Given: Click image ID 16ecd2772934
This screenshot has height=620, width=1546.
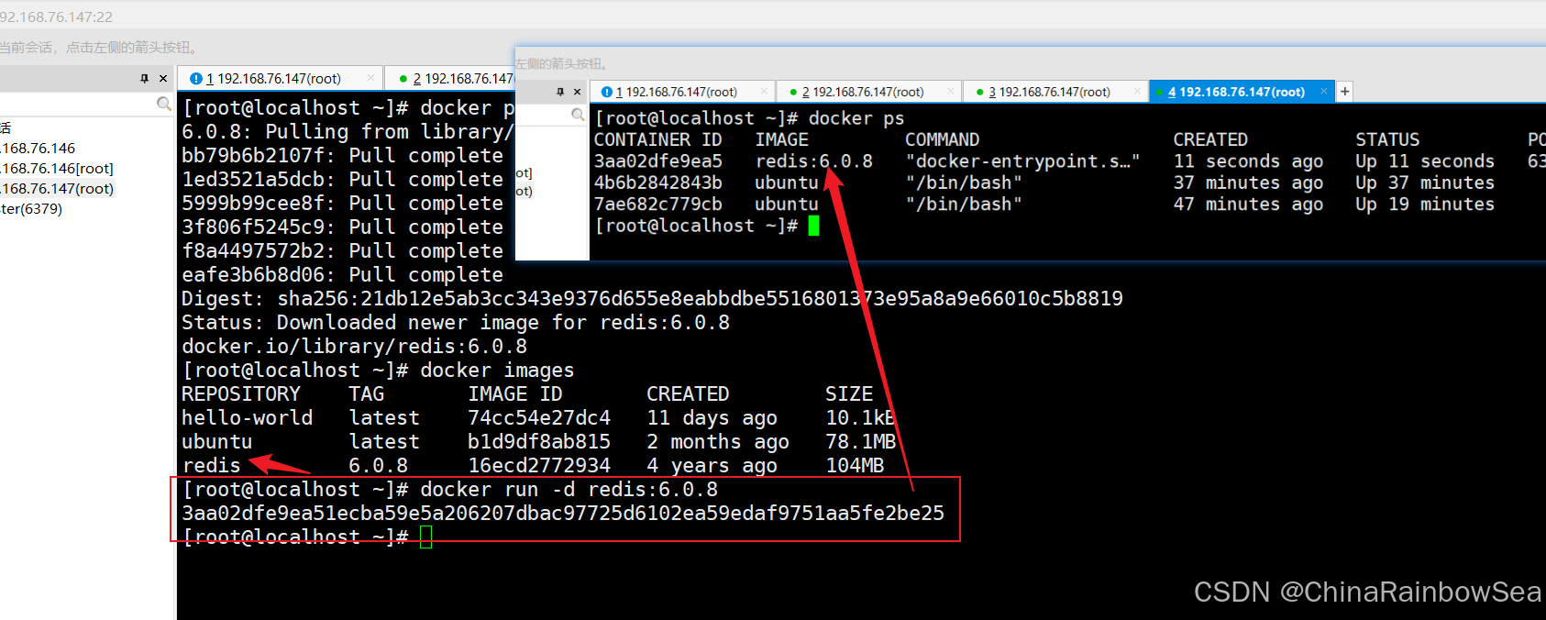Looking at the screenshot, I should 539,466.
